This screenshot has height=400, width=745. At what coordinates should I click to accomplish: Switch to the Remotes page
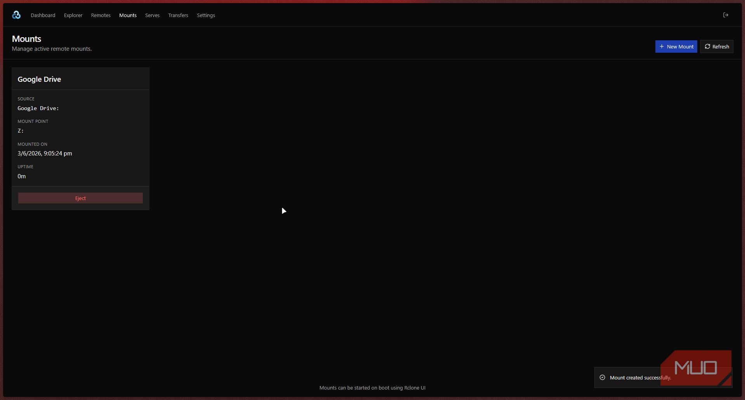pos(101,16)
